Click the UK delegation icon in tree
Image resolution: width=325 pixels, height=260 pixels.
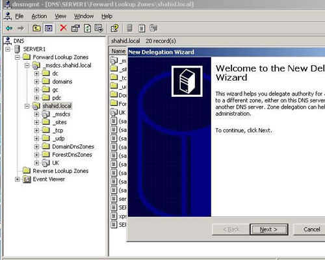click(x=45, y=162)
